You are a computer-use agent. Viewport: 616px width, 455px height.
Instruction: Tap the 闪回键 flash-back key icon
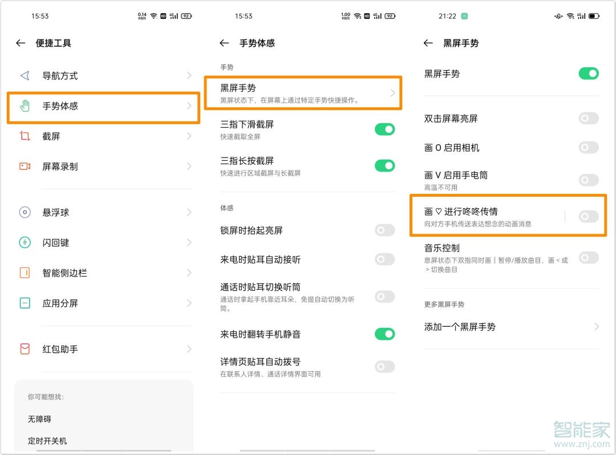pyautogui.click(x=25, y=242)
